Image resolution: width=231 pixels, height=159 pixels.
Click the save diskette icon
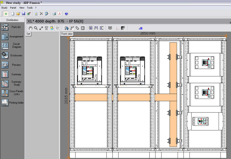pyautogui.click(x=23, y=14)
